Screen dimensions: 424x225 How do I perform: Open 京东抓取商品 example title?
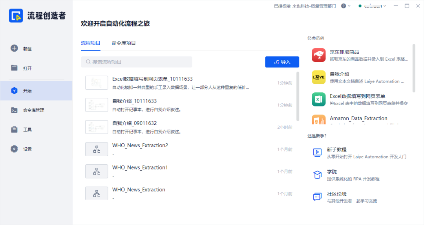[x=344, y=52]
